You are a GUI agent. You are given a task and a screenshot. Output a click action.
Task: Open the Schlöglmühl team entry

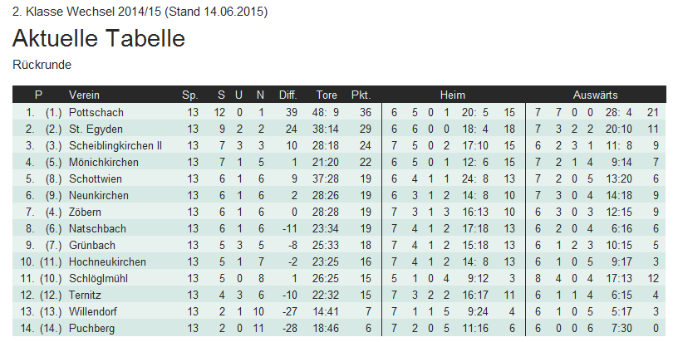(101, 278)
